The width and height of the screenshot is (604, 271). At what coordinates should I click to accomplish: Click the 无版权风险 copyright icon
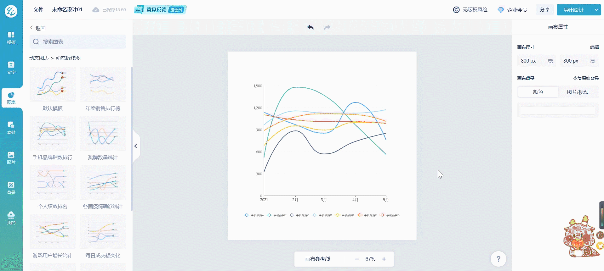[x=456, y=10]
